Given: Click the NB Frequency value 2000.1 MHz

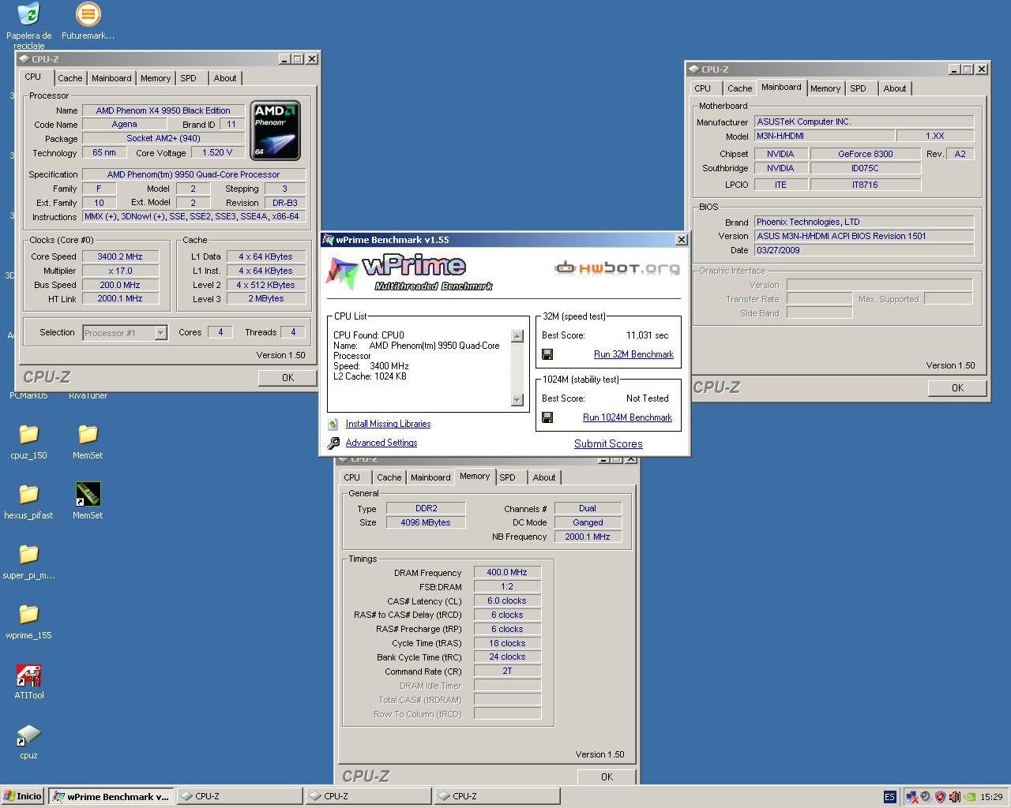Looking at the screenshot, I should pyautogui.click(x=588, y=537).
